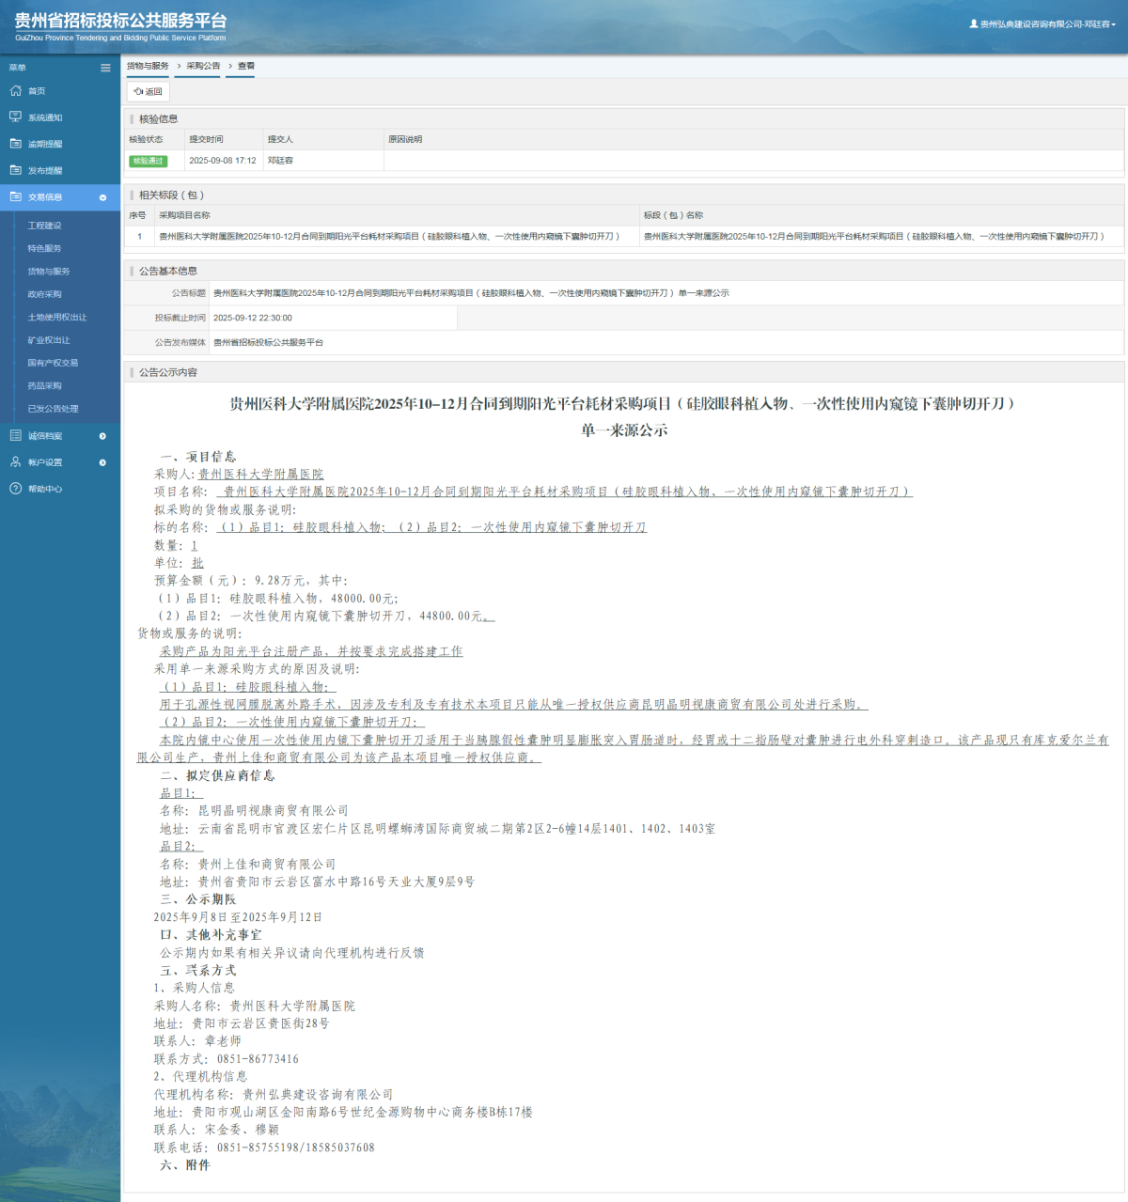Click the 帐户设置 user icon
Screen dimensions: 1128x1202
[x=15, y=462]
